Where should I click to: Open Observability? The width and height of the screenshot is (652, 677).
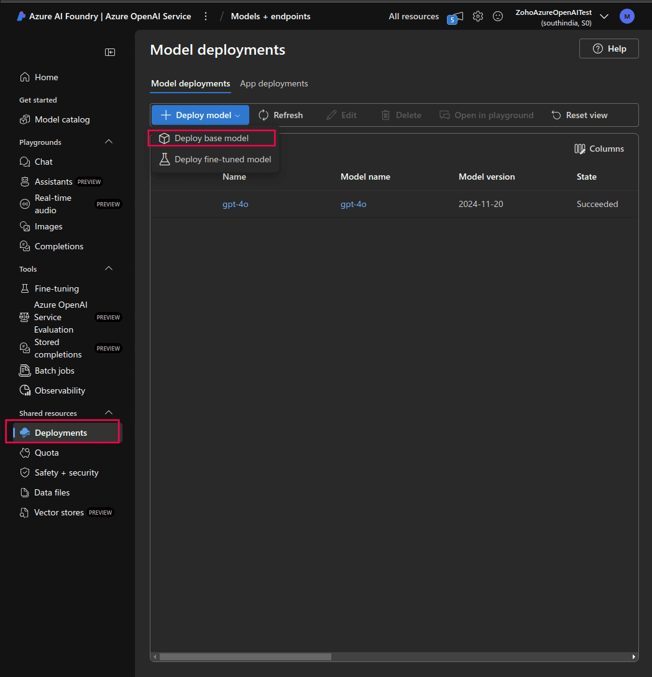59,390
